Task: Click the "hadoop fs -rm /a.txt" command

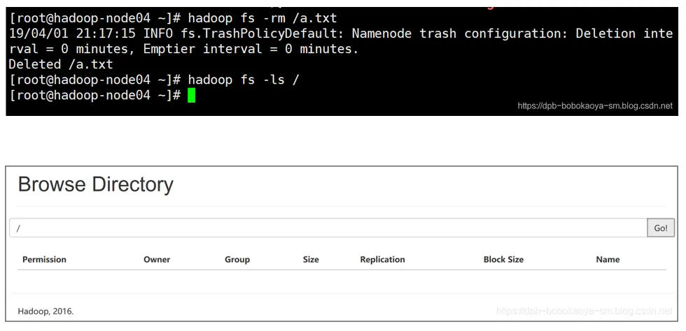Action: [x=262, y=18]
